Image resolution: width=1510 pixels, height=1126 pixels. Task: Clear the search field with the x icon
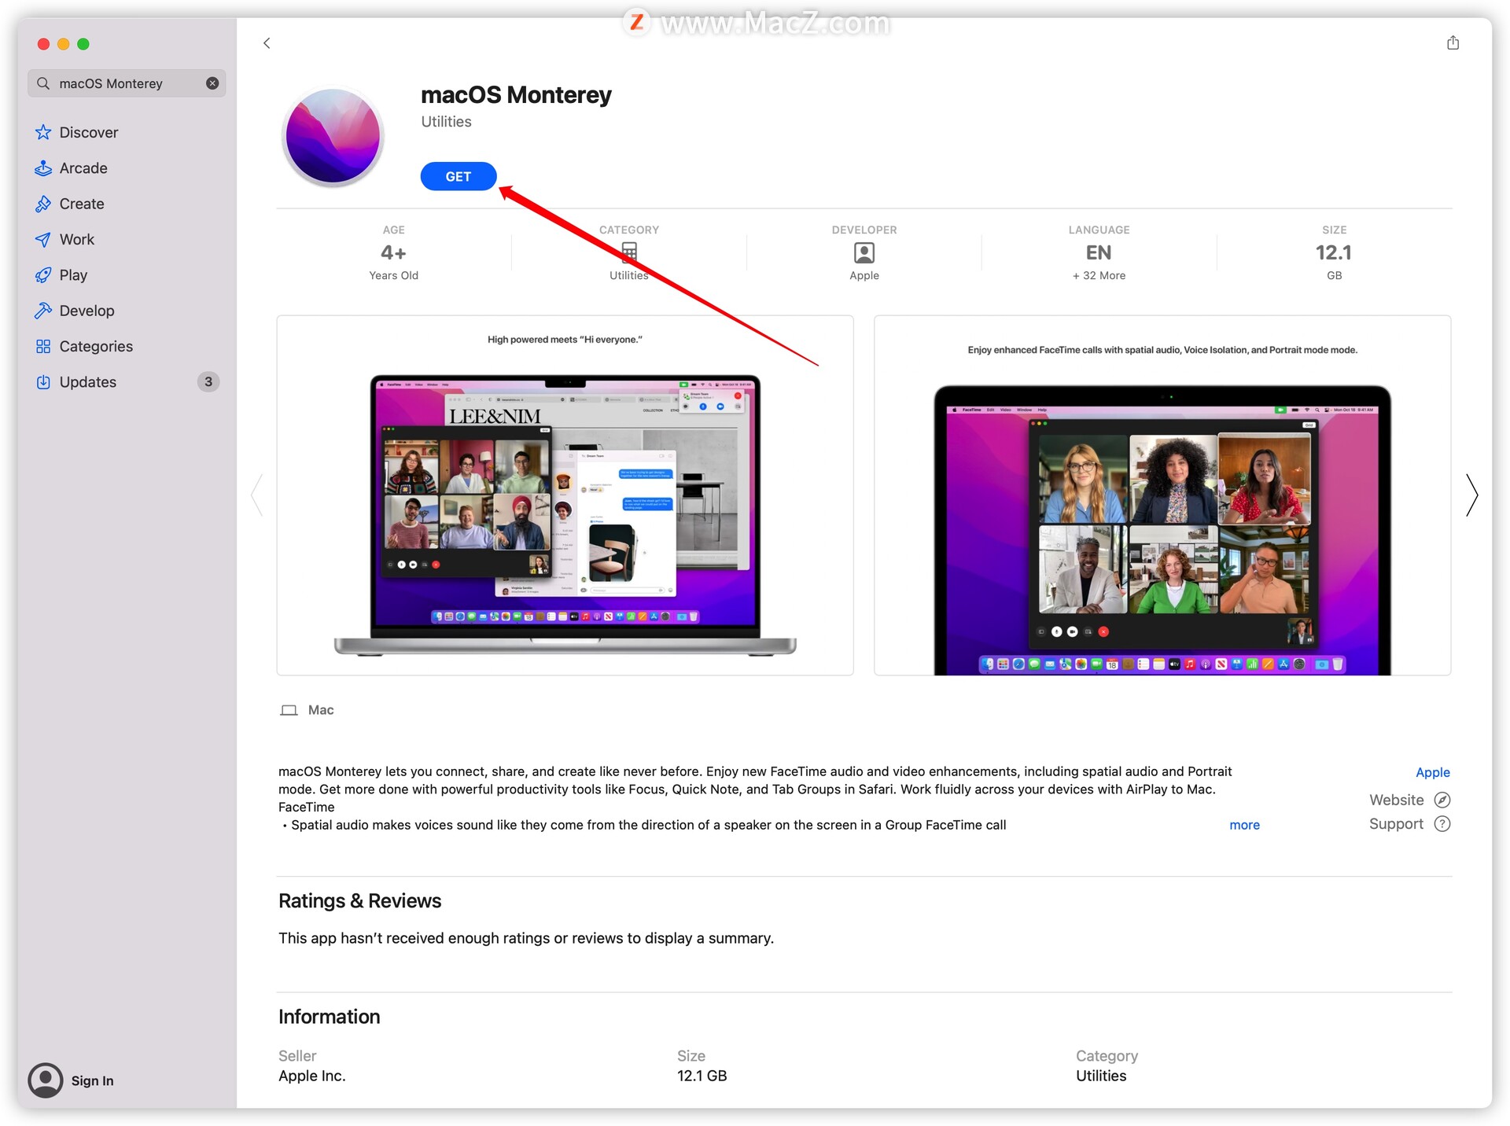click(x=212, y=83)
